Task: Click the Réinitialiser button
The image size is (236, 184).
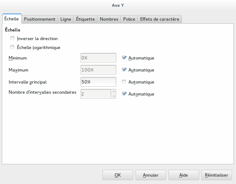Action: (217, 175)
